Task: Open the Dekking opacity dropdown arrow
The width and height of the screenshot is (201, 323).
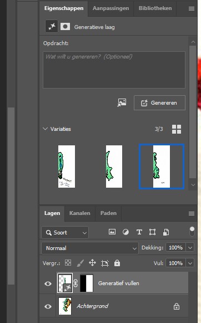Action: [190, 247]
